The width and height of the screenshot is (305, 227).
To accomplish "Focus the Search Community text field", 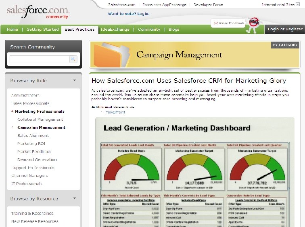I will [x=40, y=59].
